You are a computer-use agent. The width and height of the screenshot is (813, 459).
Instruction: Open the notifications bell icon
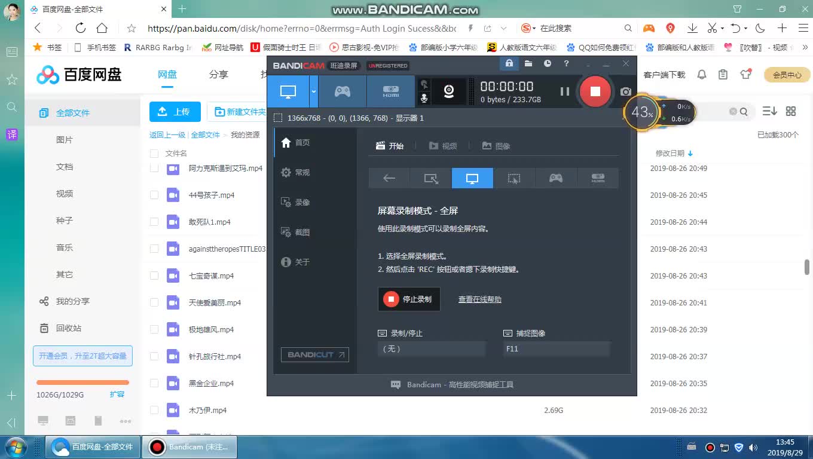[702, 75]
